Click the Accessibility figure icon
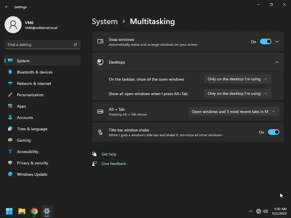Screen dimensions: 291x218 tap(10, 152)
